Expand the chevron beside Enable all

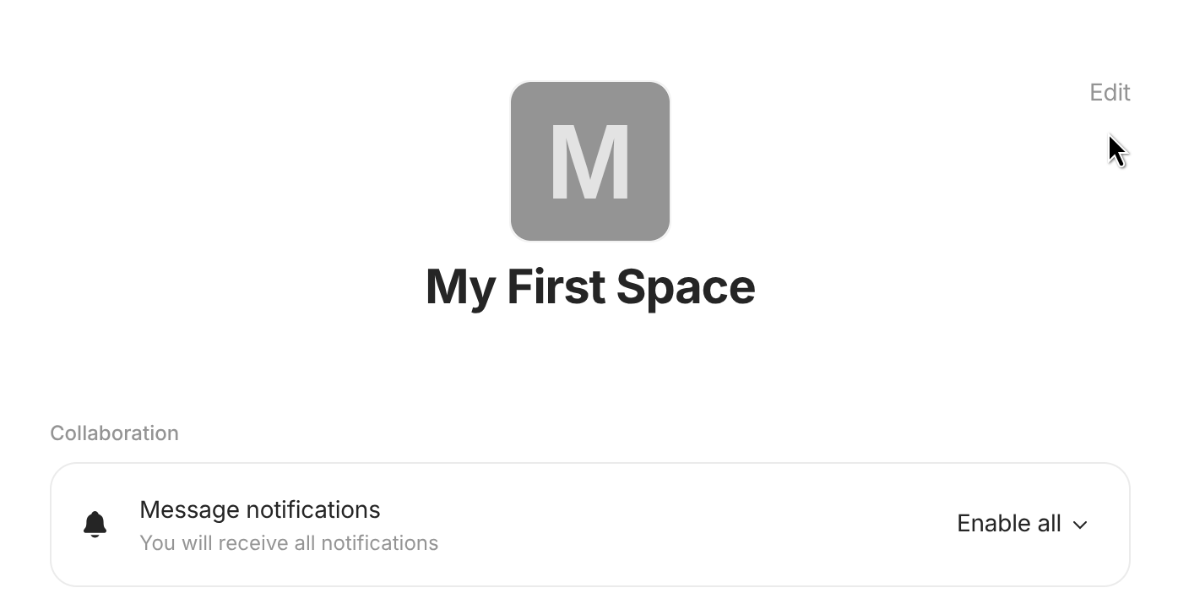1080,525
